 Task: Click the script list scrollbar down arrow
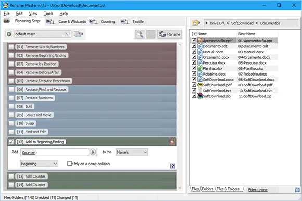180,187
